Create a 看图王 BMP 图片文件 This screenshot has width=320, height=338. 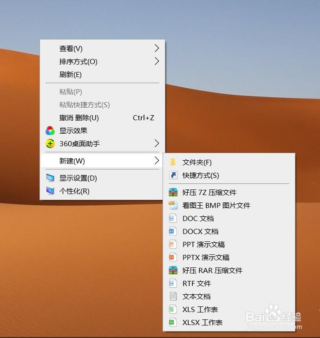point(229,205)
